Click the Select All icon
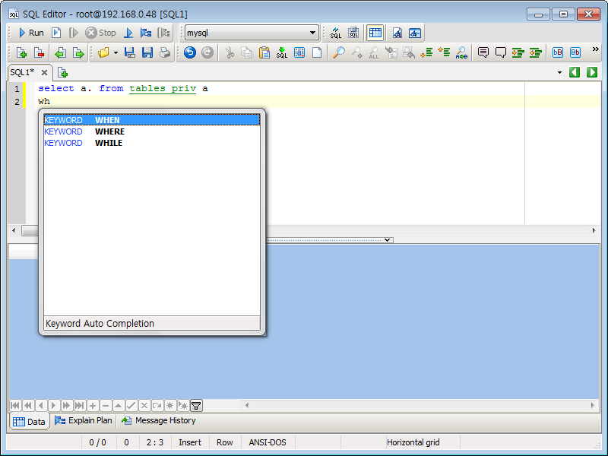Image resolution: width=608 pixels, height=456 pixels. pos(299,52)
